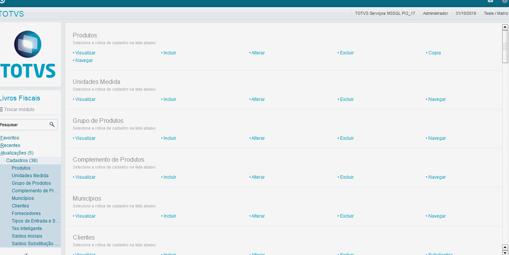Screen dimensions: 509x255
Task: Select Saldos Substituição ... sidebar item
Action: 36,244
